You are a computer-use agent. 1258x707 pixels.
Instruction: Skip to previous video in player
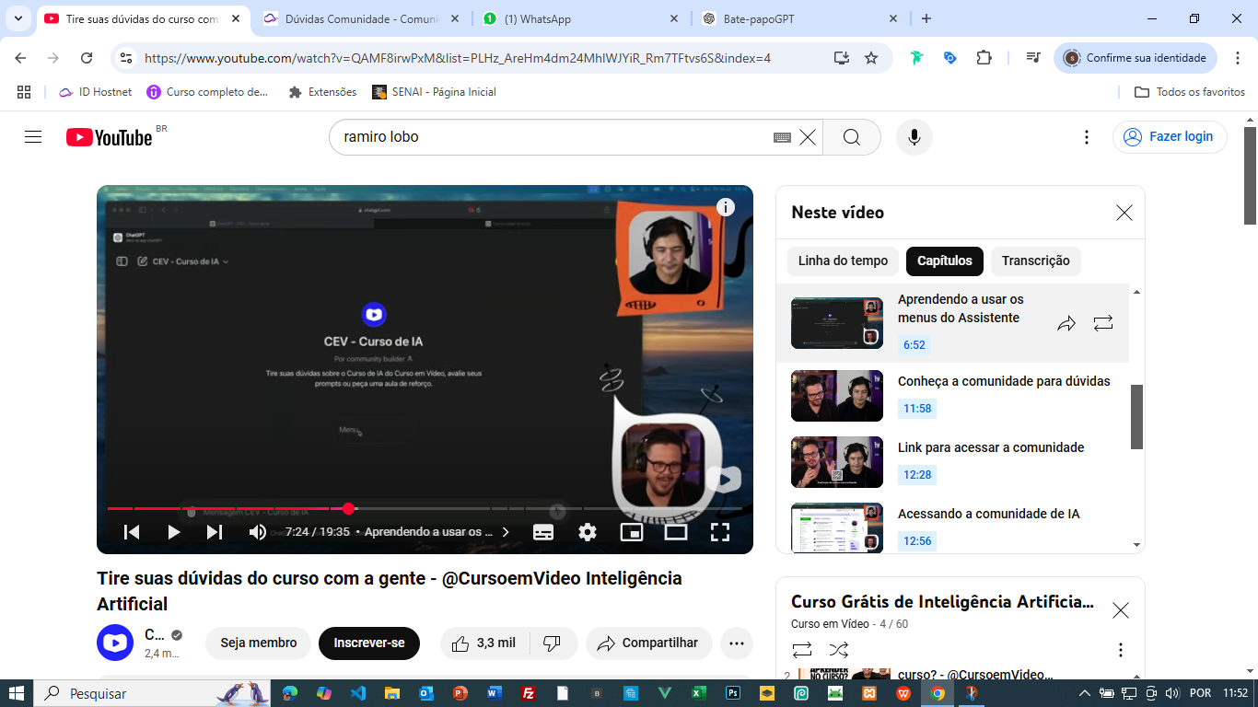coord(132,532)
